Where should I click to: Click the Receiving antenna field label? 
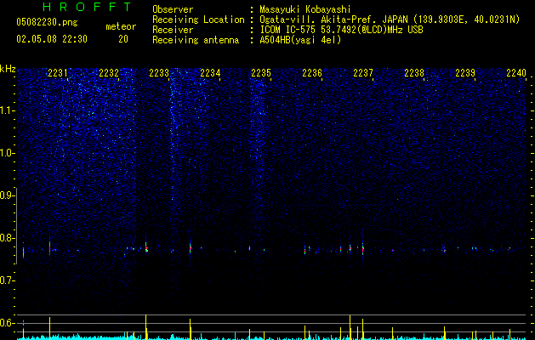click(196, 40)
